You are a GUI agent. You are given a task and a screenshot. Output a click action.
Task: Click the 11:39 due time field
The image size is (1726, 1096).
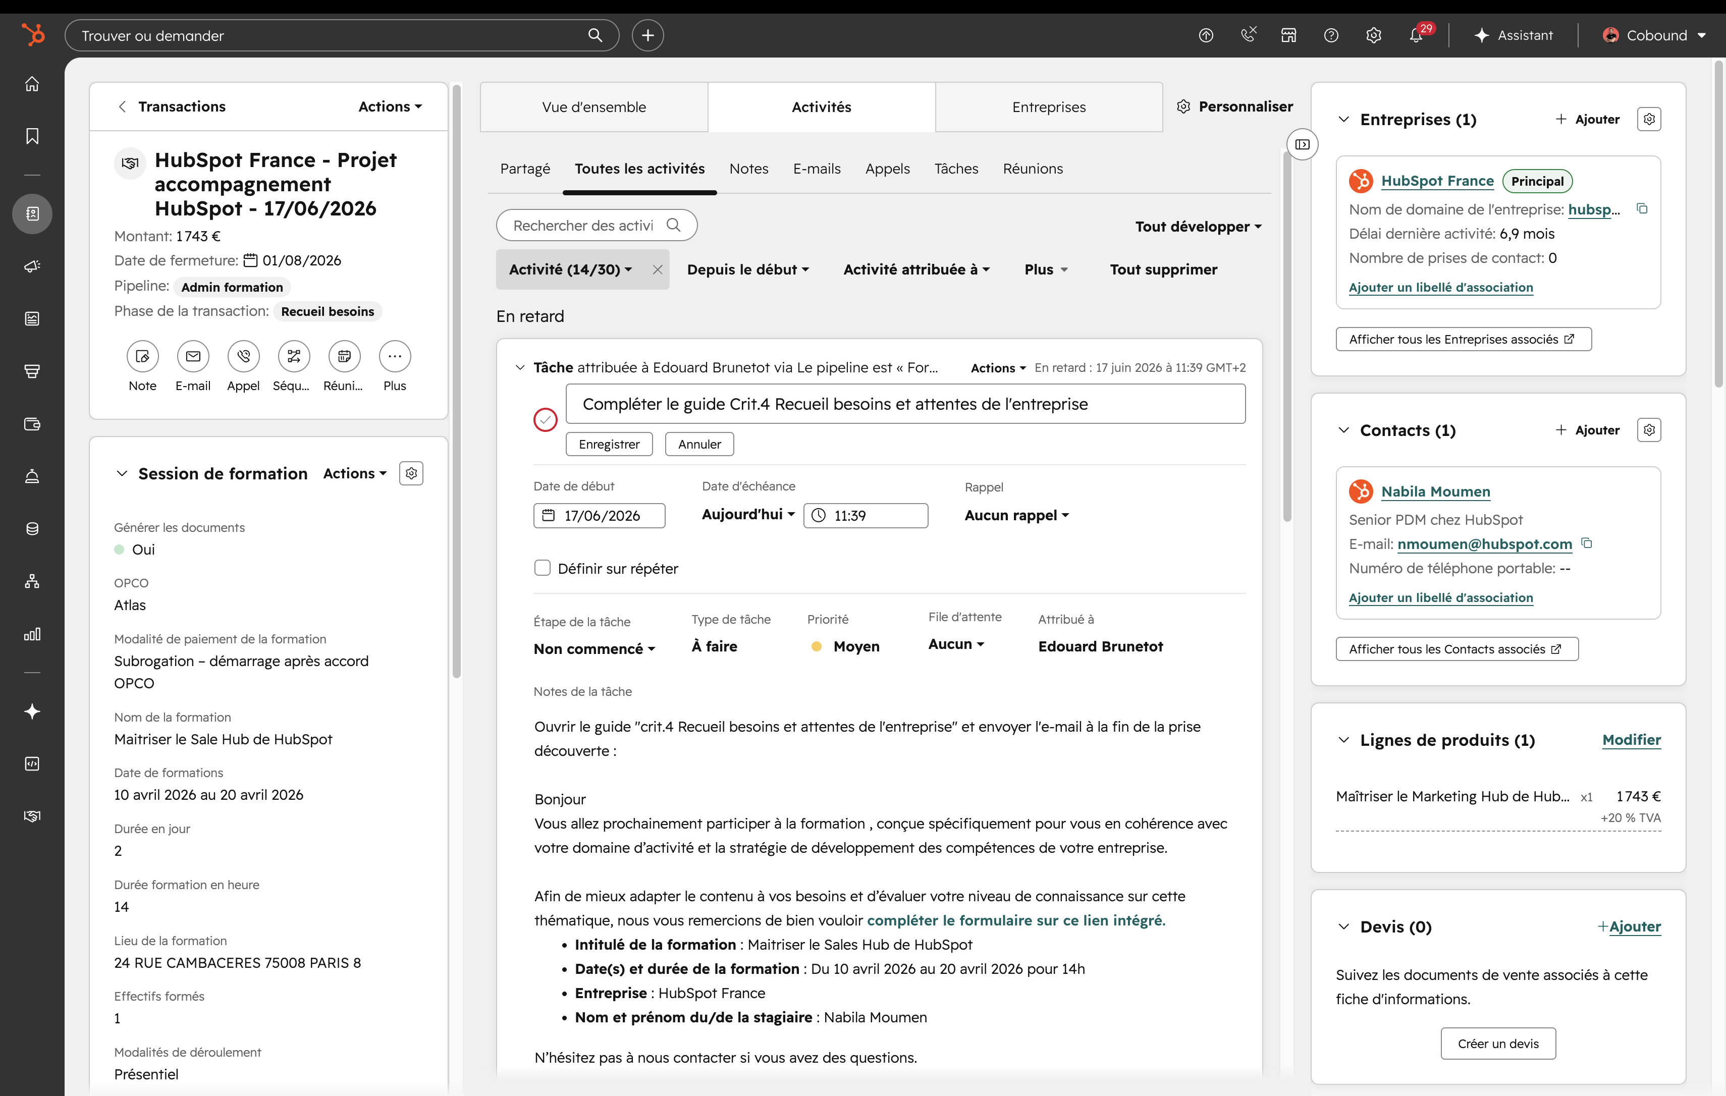click(865, 515)
